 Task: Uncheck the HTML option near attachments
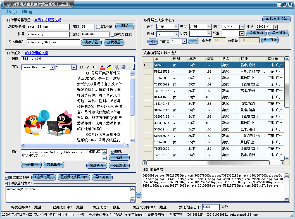tap(113, 151)
